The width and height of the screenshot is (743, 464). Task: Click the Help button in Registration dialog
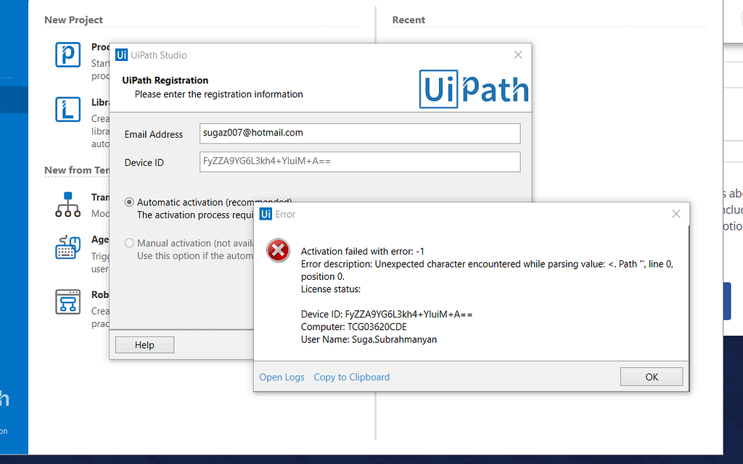[x=144, y=345]
